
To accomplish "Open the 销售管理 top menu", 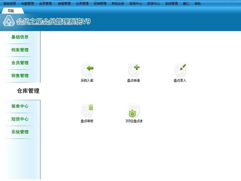I will [x=64, y=4].
